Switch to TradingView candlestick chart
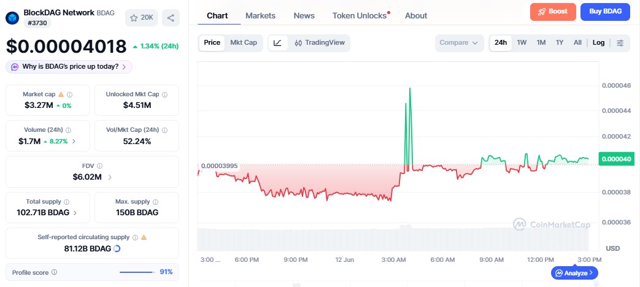Viewport: 640px width, 287px height. (x=320, y=43)
